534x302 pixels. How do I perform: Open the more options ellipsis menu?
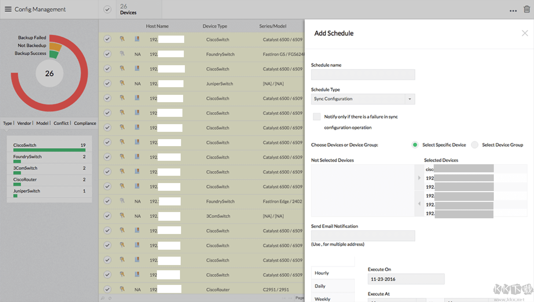(x=513, y=11)
